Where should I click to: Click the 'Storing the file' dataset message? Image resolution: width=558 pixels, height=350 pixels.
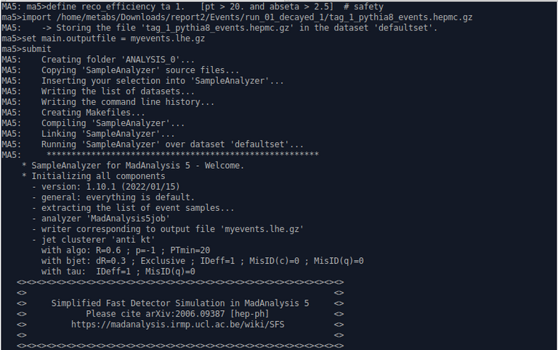click(x=240, y=28)
